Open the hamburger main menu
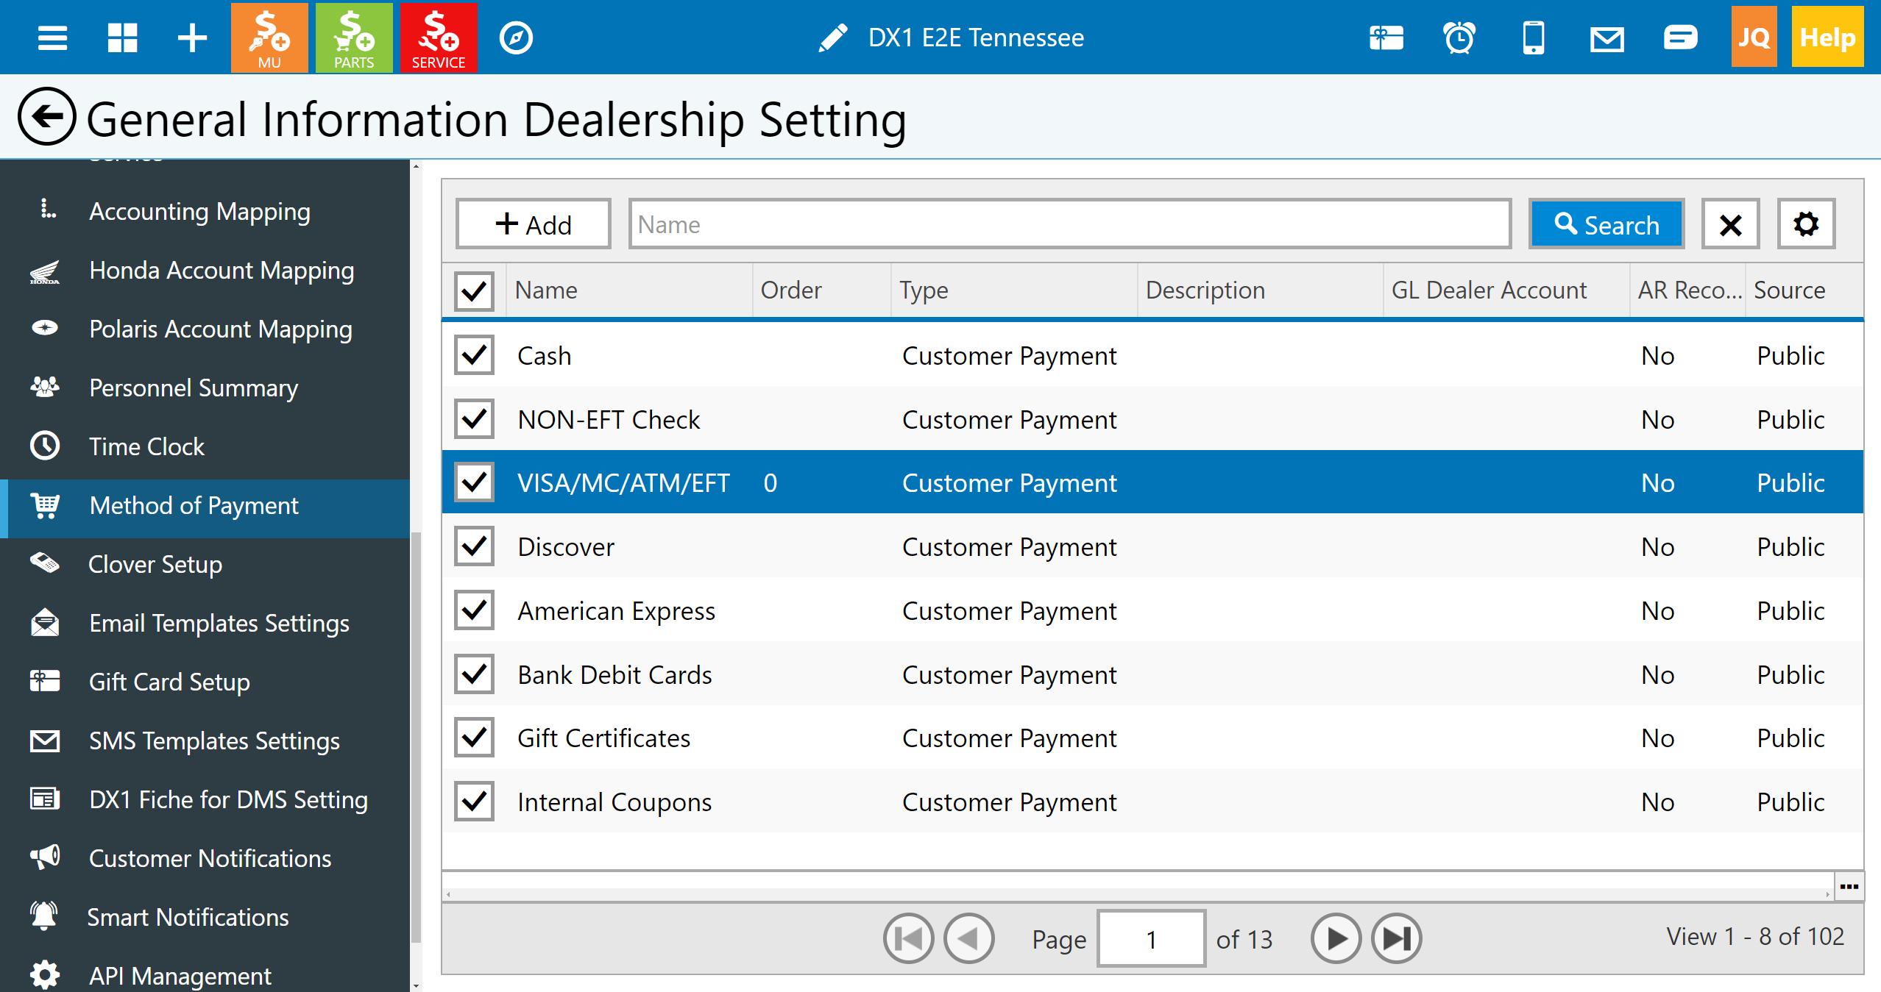Image resolution: width=1881 pixels, height=992 pixels. [52, 38]
